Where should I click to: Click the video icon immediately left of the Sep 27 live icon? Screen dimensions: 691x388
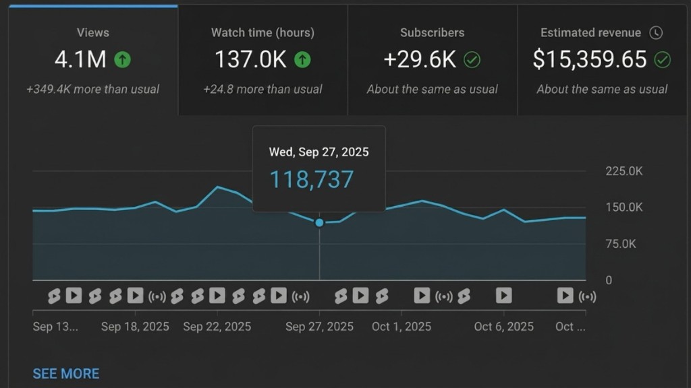pos(279,296)
